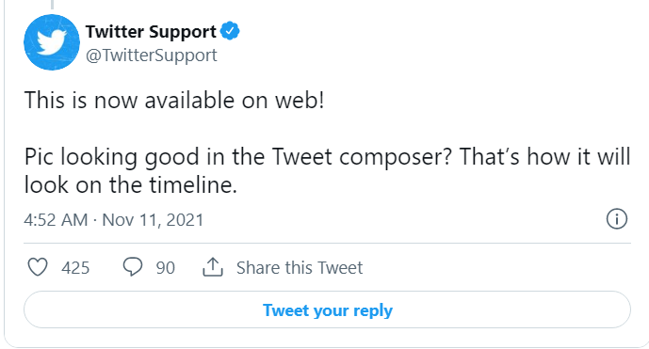The height and width of the screenshot is (349, 649).
Task: Click the share upload arrow icon
Action: pos(213,267)
